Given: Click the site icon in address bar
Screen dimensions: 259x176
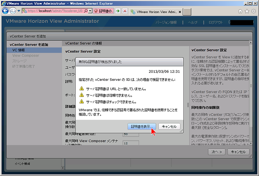Looking at the screenshot, I should point(24,11).
